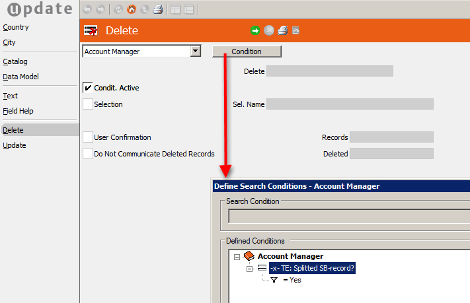This screenshot has height=303, width=470.
Task: Click the printer icon in top toolbar
Action: coord(157,10)
